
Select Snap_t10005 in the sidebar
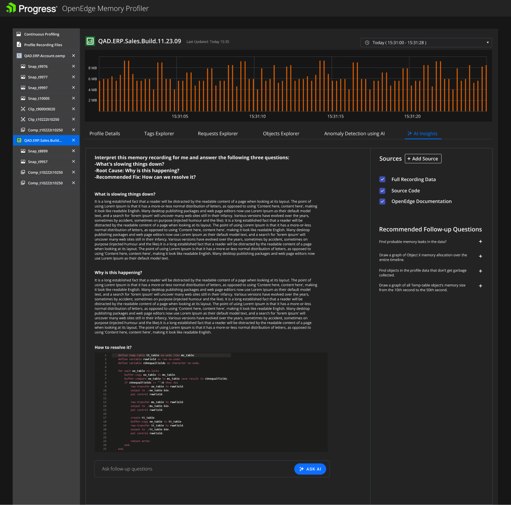tap(39, 98)
